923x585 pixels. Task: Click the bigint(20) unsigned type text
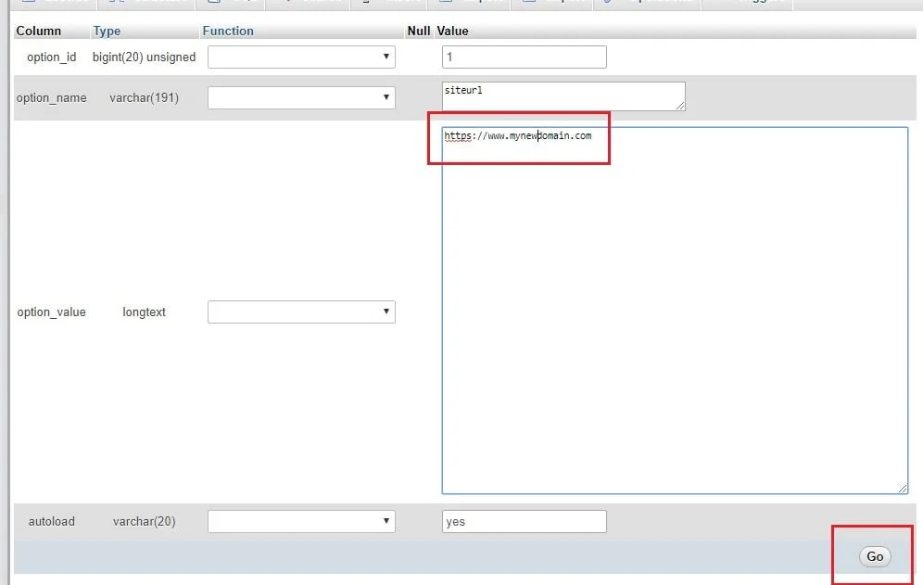coord(144,57)
